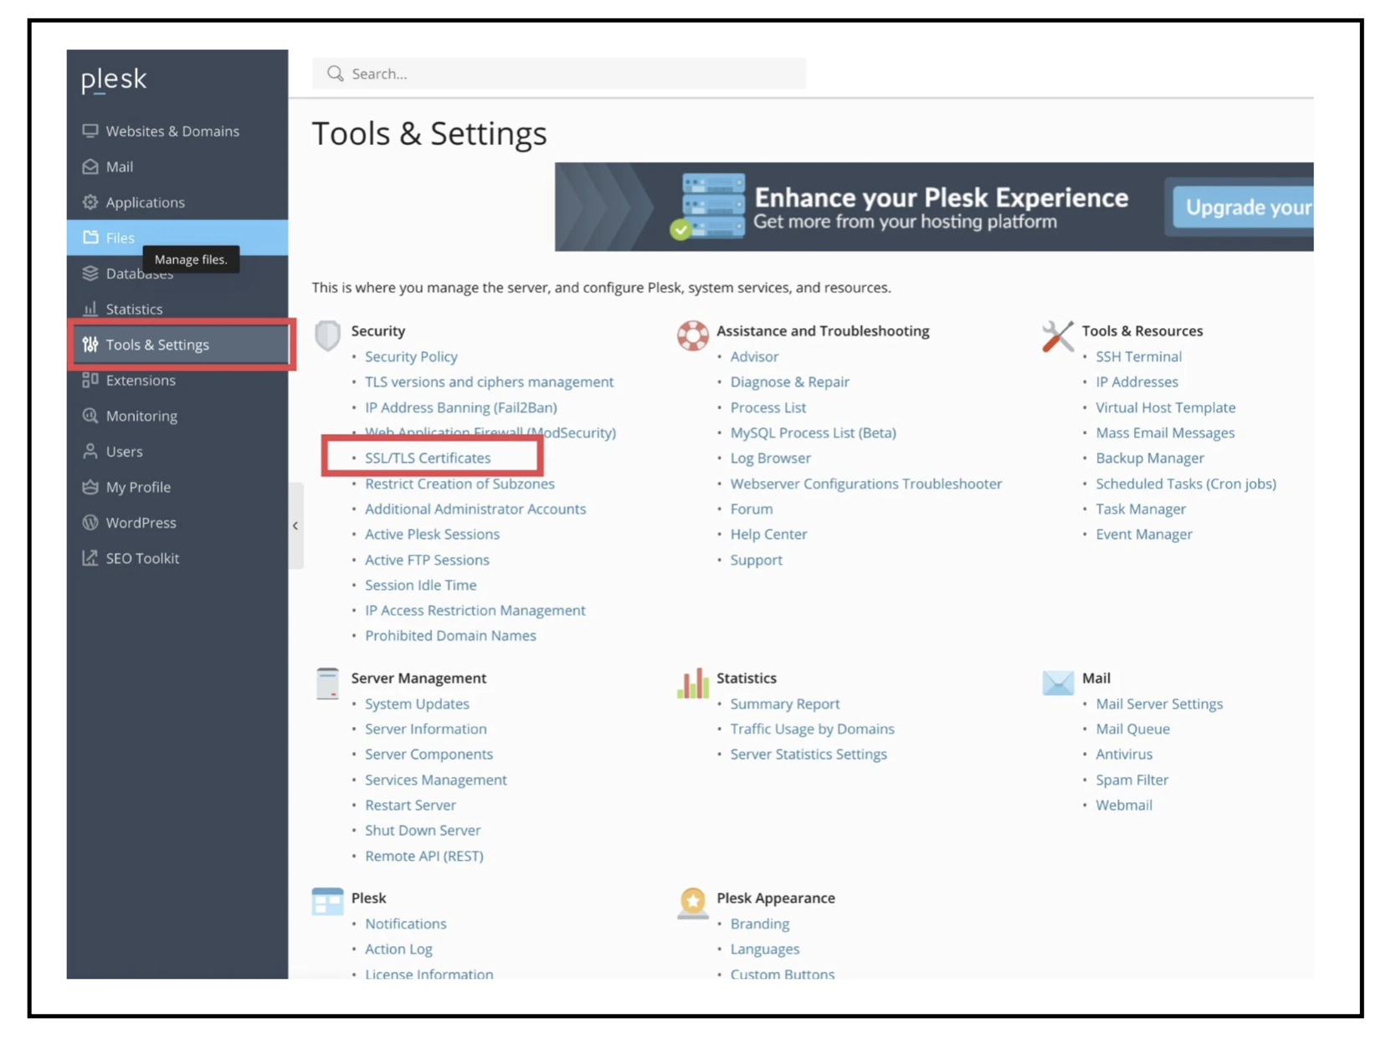Click the Assistance lifebuoy icon
The height and width of the screenshot is (1039, 1391).
coord(693,335)
